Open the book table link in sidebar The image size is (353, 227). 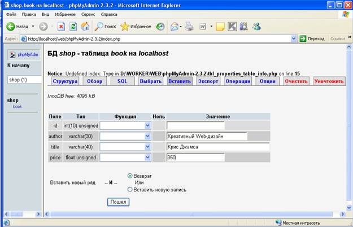18,107
